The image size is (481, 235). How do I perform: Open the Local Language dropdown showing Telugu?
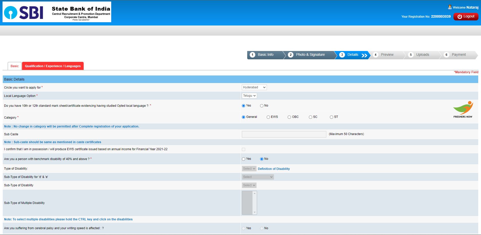[x=249, y=96]
